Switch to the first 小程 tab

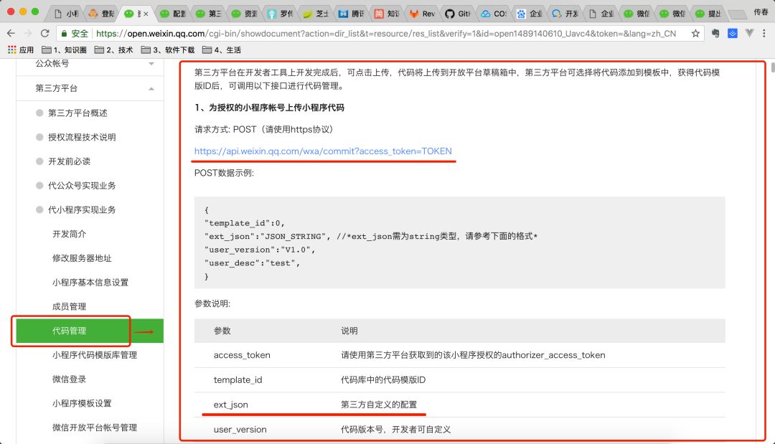pos(66,14)
